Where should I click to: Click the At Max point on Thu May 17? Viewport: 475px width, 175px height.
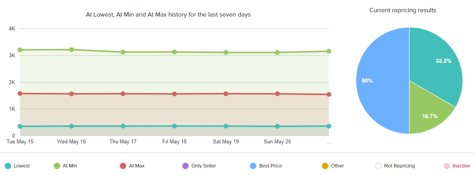[x=123, y=94]
